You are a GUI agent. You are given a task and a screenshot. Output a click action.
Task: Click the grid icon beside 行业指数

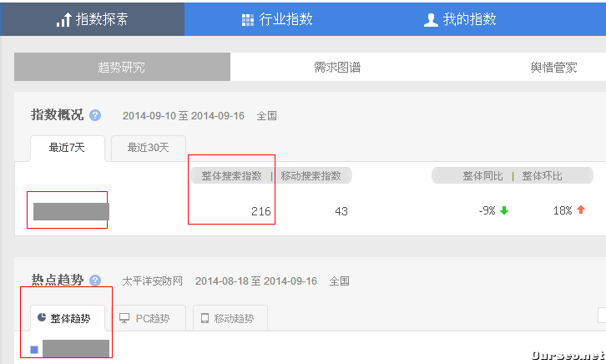[248, 19]
